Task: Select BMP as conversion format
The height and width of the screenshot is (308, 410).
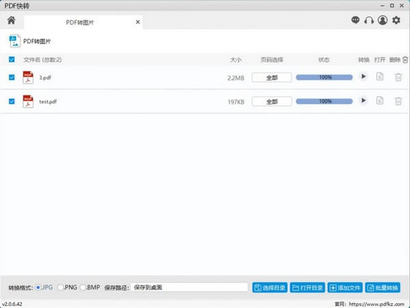Action: tap(83, 287)
